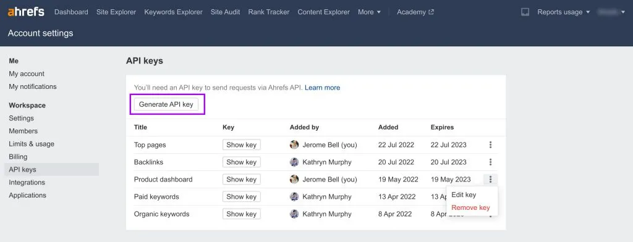Image resolution: width=633 pixels, height=242 pixels.
Task: Open Site Explorer
Action: coord(116,12)
